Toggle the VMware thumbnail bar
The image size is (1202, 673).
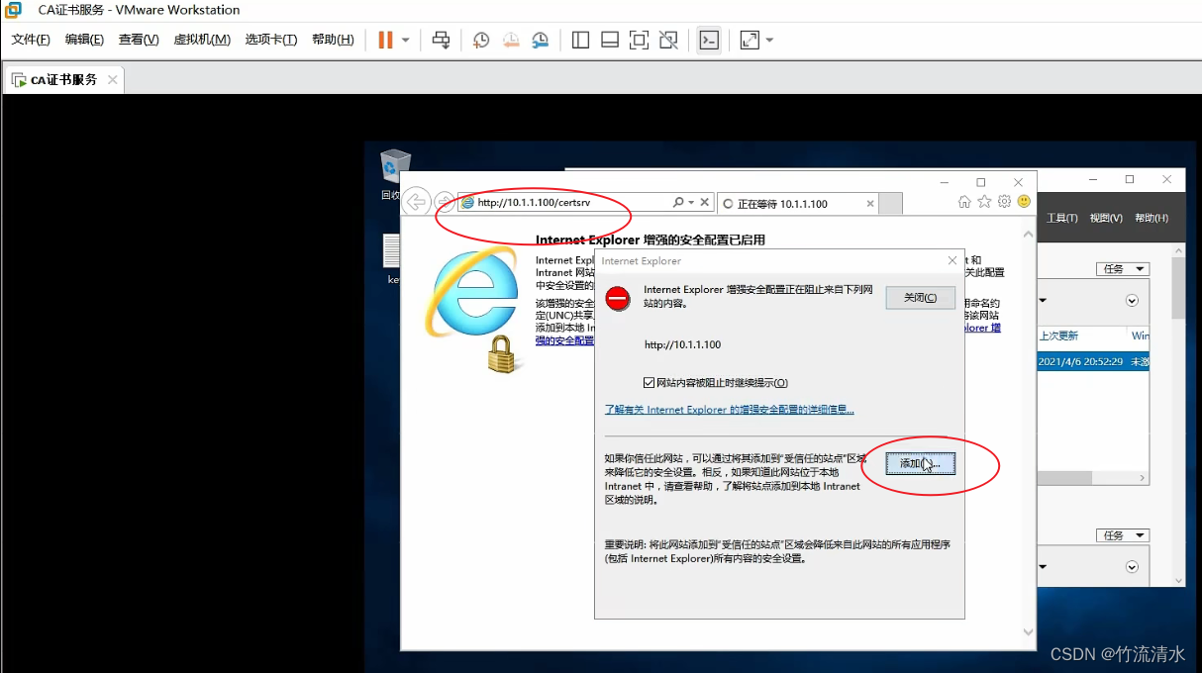610,40
